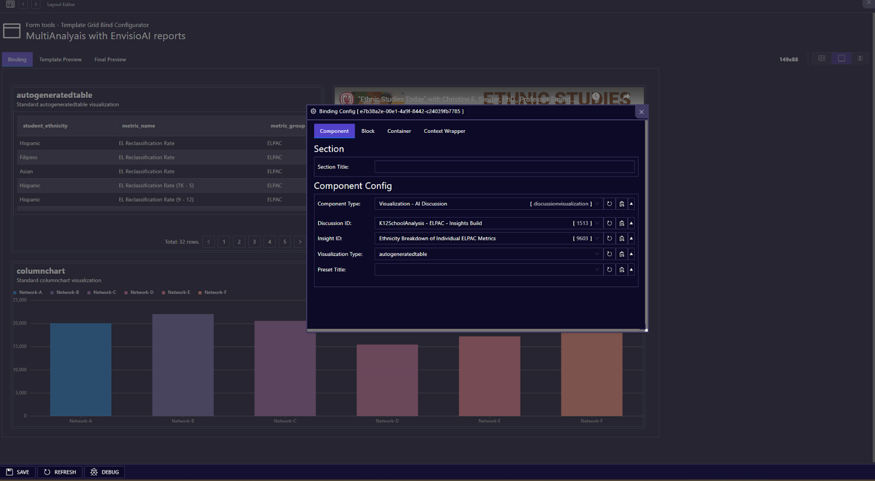This screenshot has height=481, width=875.
Task: Click the gear icon in Binding Config title
Action: pos(313,111)
